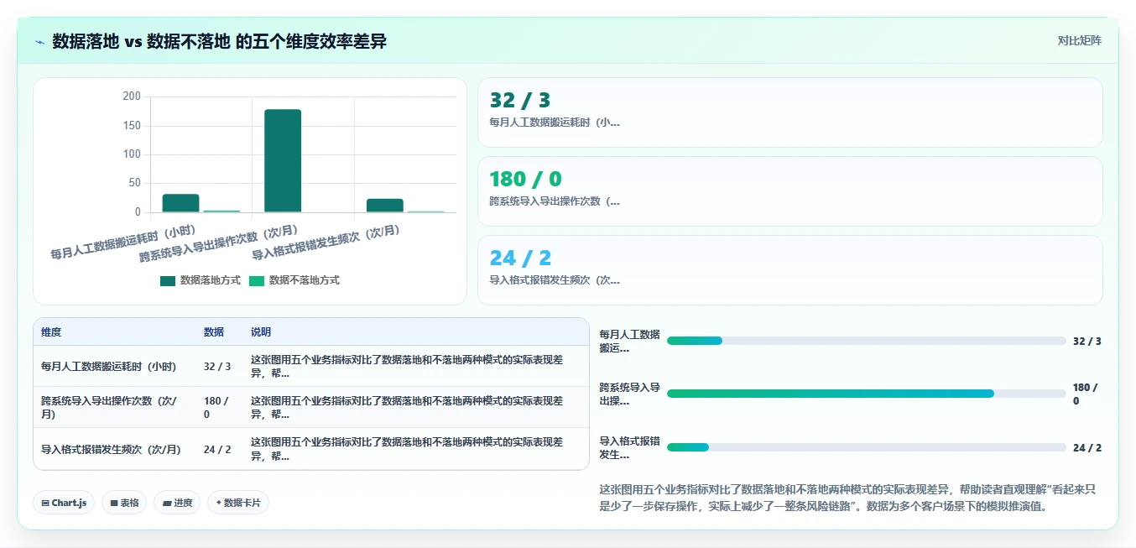Click the 跨系统导入导出 progress bar
The image size is (1136, 548).
[x=866, y=394]
